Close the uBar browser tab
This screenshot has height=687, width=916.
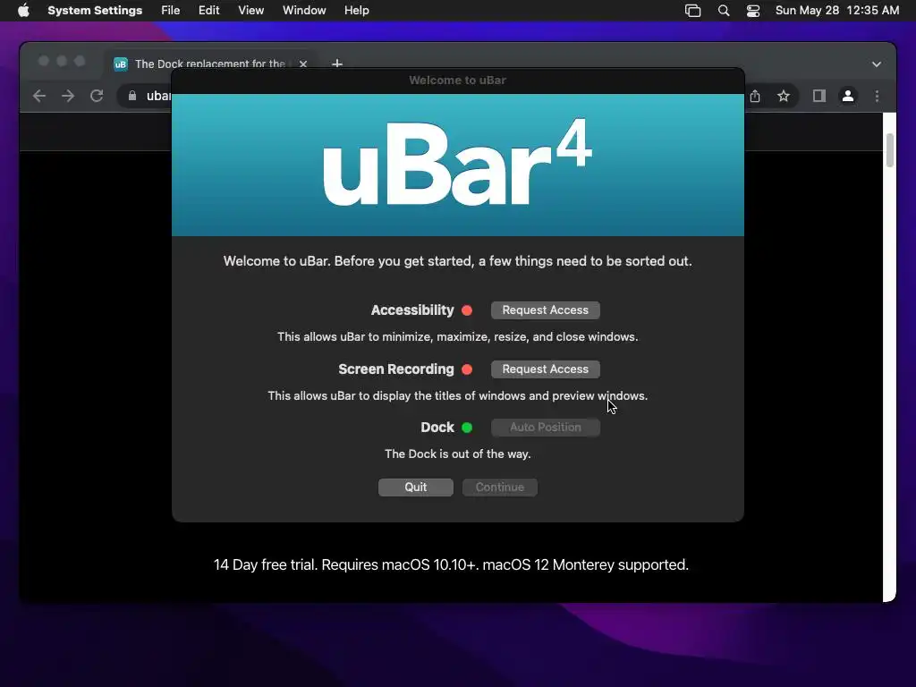[x=303, y=64]
